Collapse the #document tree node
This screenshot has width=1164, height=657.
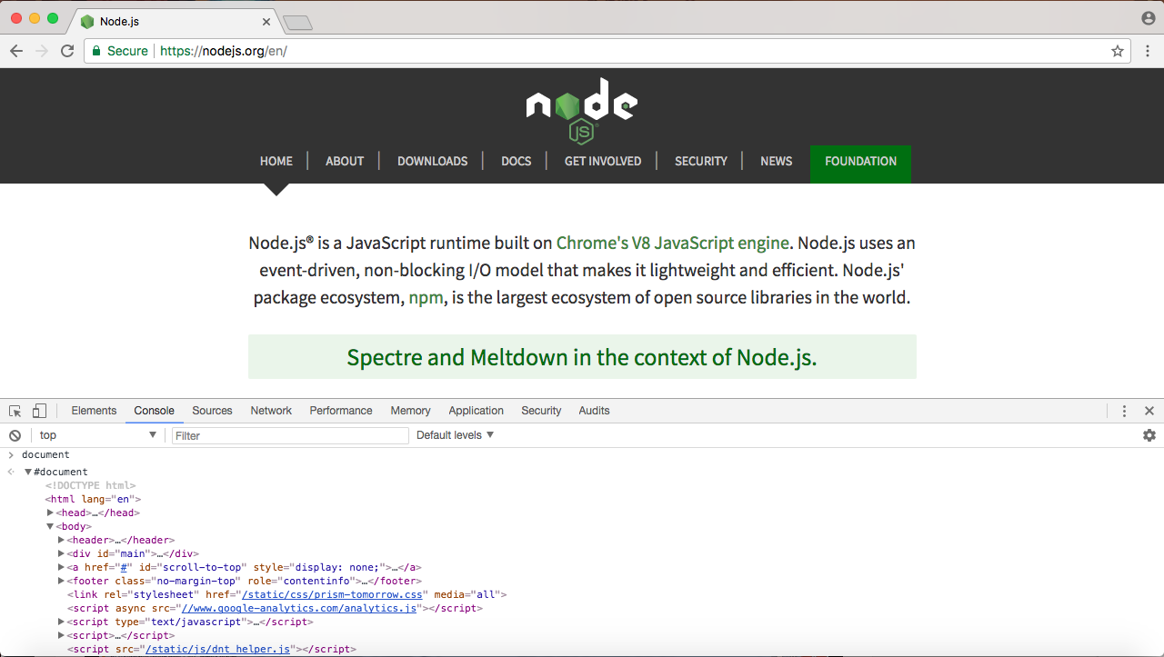pyautogui.click(x=28, y=472)
